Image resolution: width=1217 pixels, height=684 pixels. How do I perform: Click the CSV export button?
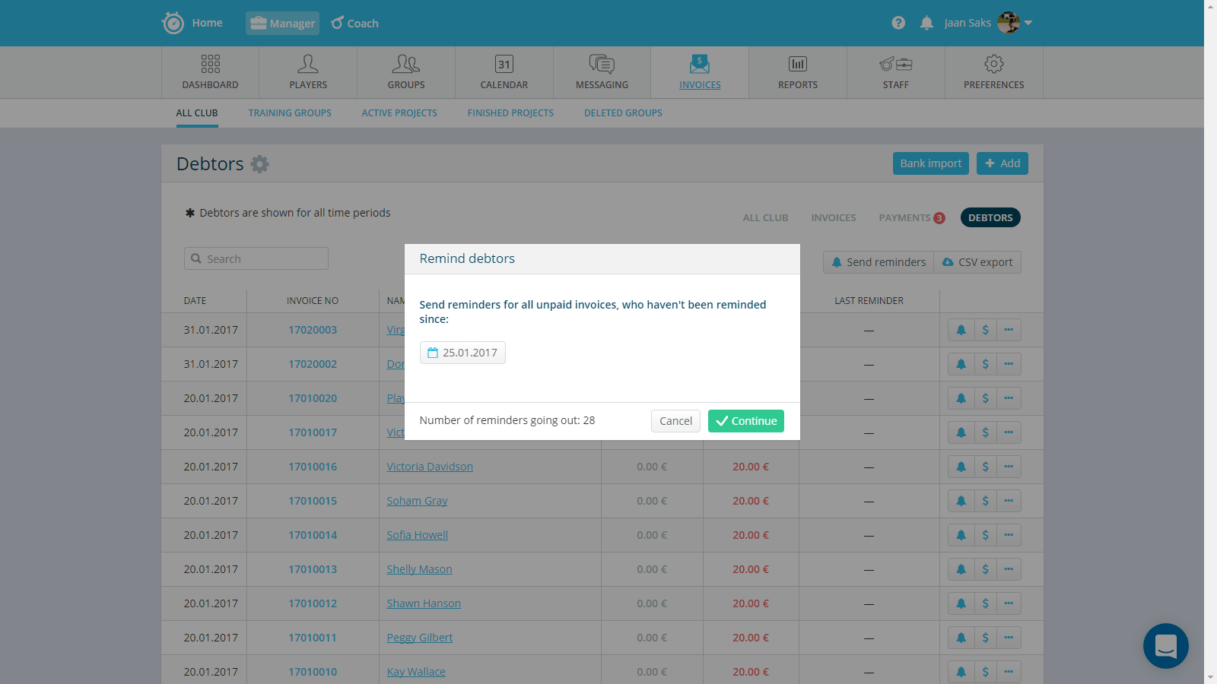(x=977, y=262)
